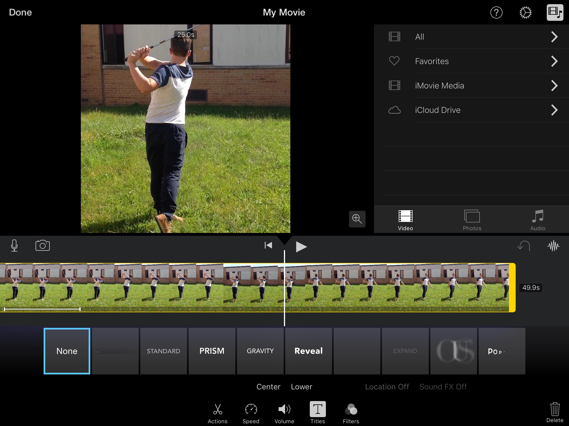Select the Lower title position
Screen dimensions: 569x426
[301, 387]
